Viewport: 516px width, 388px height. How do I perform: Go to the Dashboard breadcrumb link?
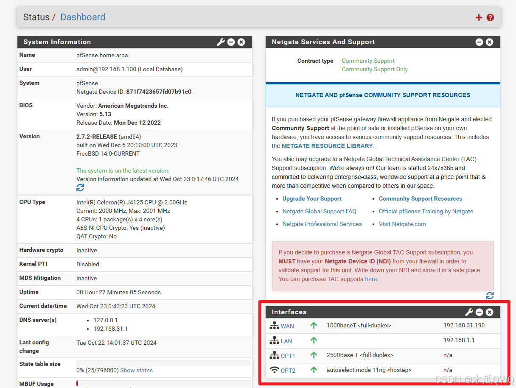(83, 17)
